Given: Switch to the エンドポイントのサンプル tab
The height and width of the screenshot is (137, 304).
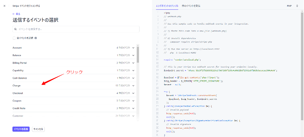Looking at the screenshot, I should (167, 6).
